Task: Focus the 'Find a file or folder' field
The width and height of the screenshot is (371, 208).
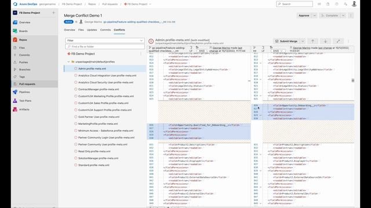Action: (x=104, y=47)
